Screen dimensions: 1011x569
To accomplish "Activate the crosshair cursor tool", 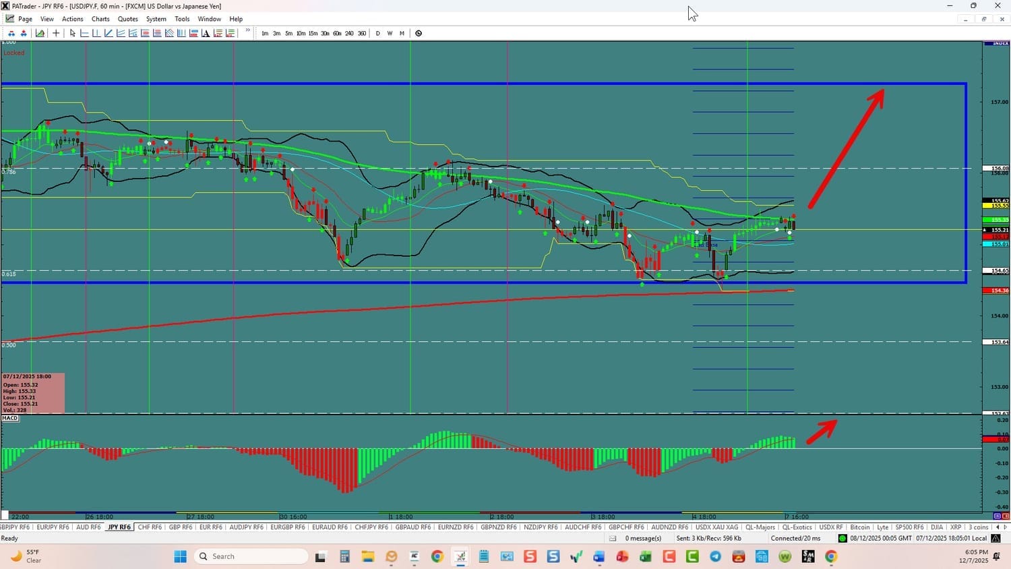I will click(56, 33).
